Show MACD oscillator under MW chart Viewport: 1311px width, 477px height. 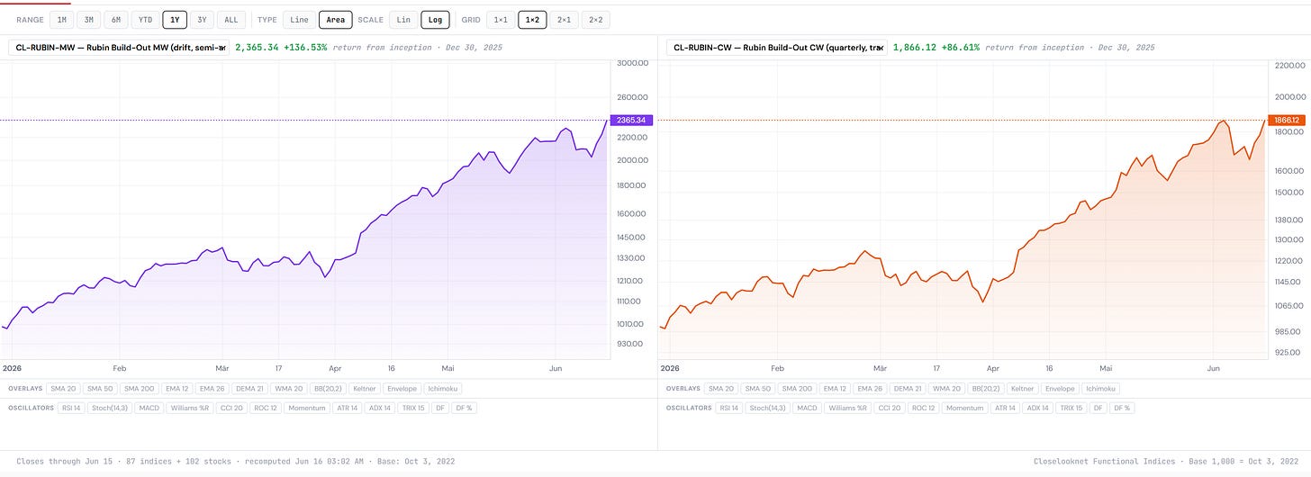click(x=149, y=408)
